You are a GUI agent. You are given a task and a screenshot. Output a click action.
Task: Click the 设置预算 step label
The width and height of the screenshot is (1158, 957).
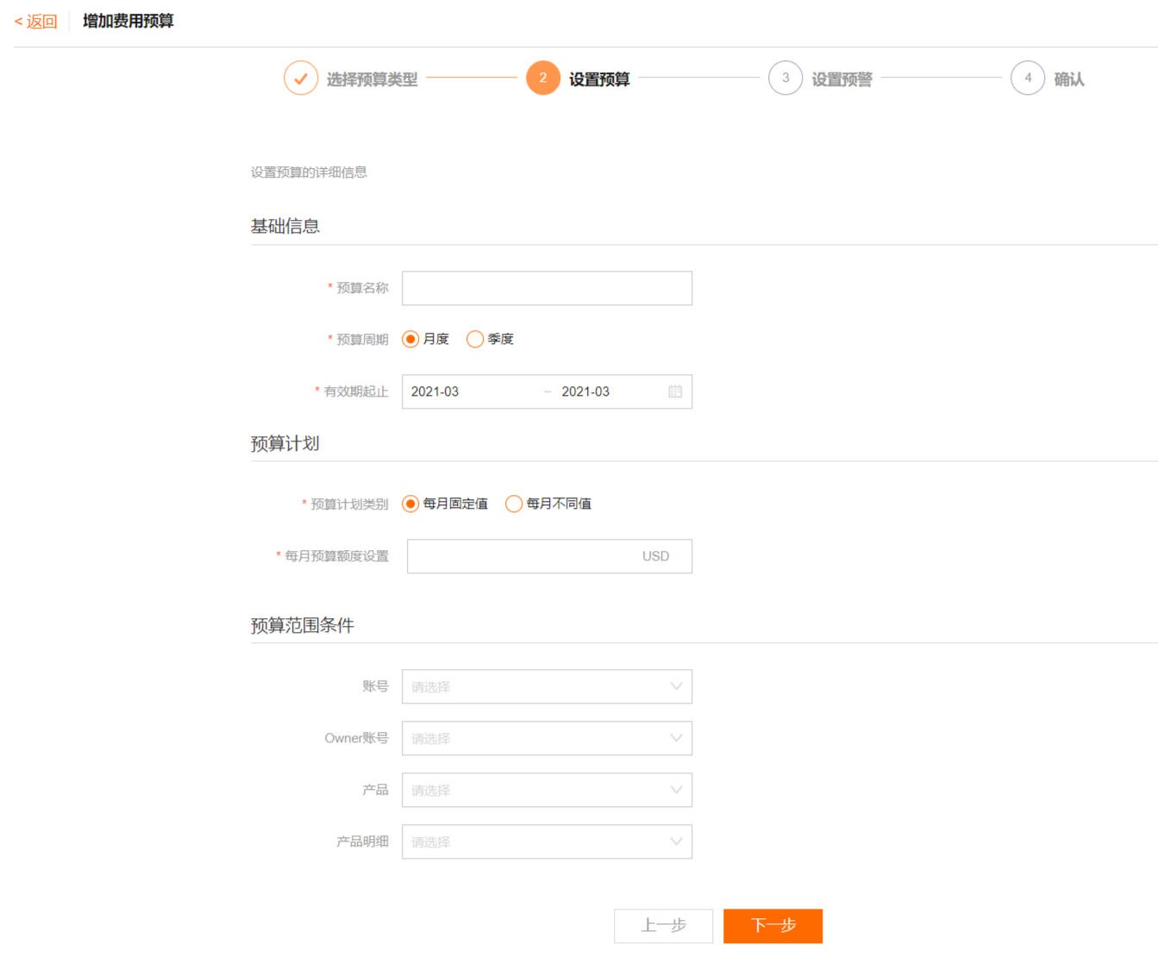point(599,79)
